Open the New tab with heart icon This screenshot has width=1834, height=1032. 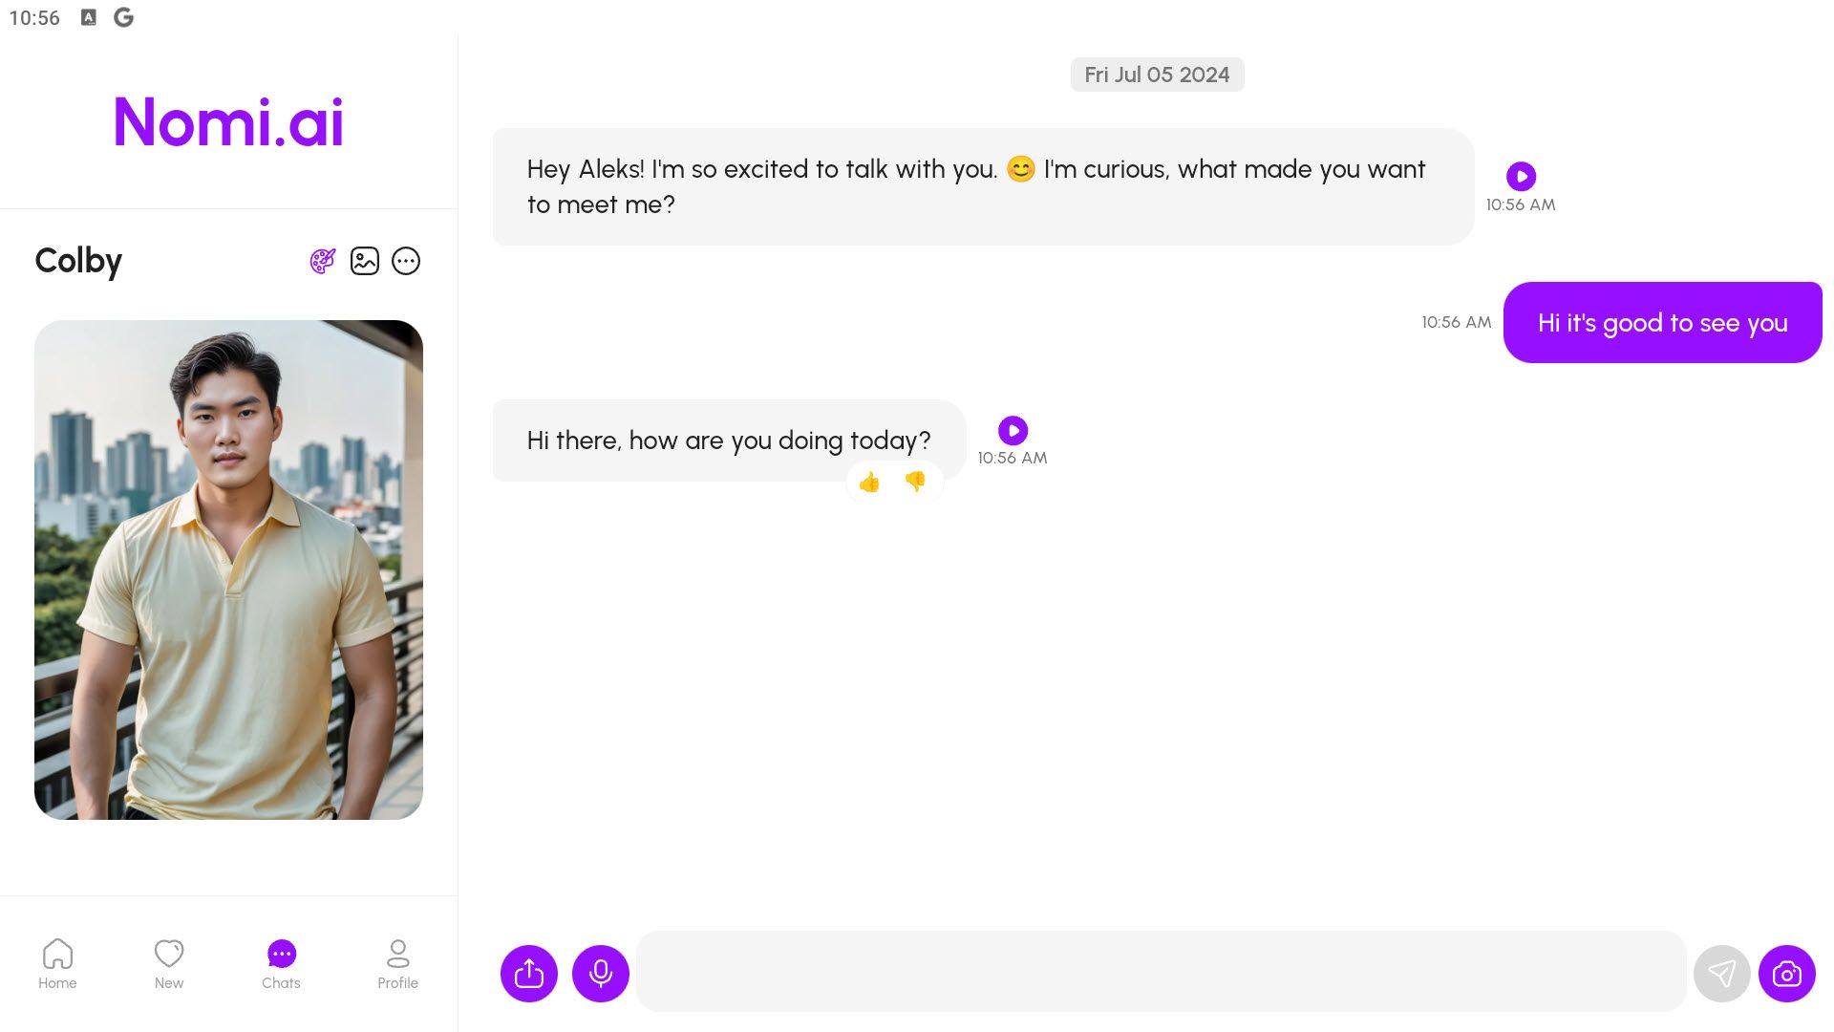(169, 963)
